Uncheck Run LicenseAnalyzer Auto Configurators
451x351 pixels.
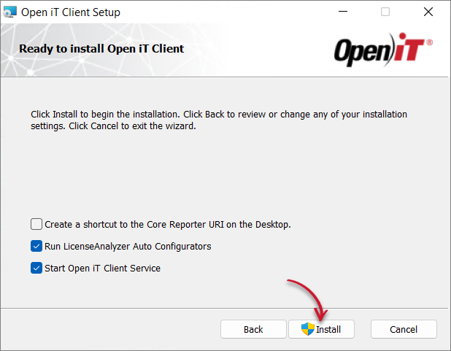point(36,246)
